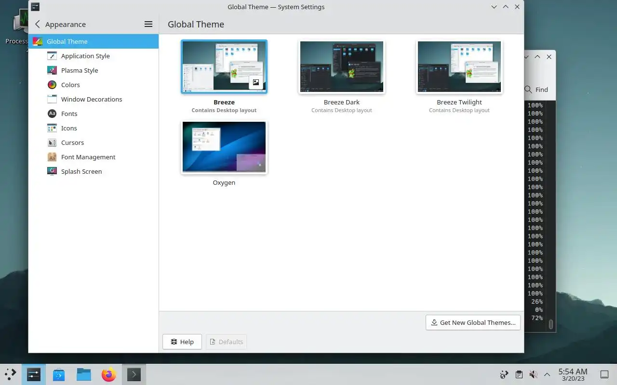Click the wallpaper overlay icon on Breeze preview

point(256,82)
